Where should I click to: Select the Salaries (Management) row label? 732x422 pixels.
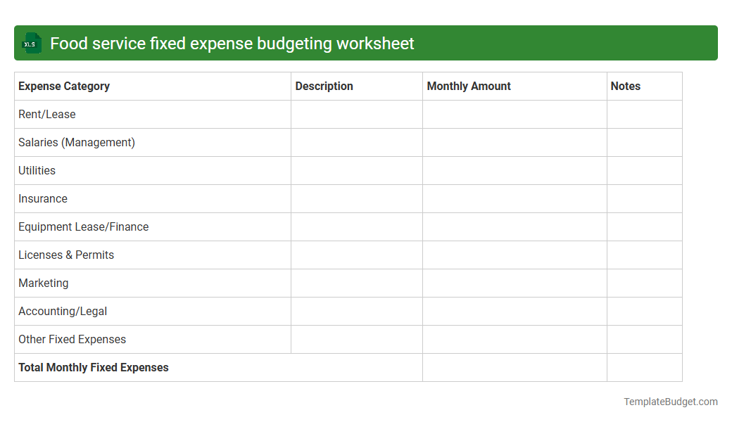(77, 142)
